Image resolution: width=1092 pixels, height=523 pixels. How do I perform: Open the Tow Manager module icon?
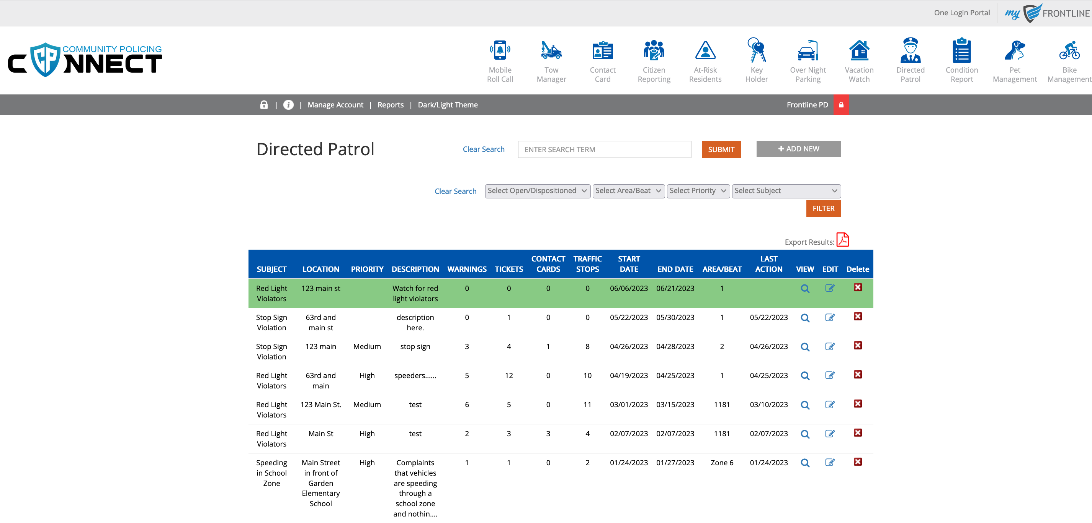551,51
